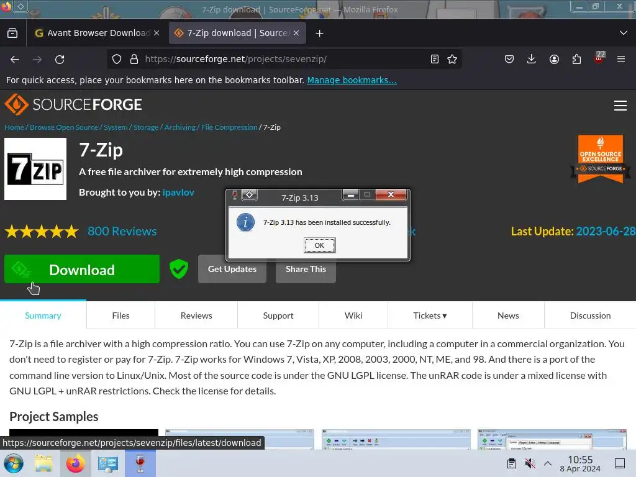The image size is (636, 477).
Task: Open the tracking protection shield icon
Action: [x=117, y=59]
